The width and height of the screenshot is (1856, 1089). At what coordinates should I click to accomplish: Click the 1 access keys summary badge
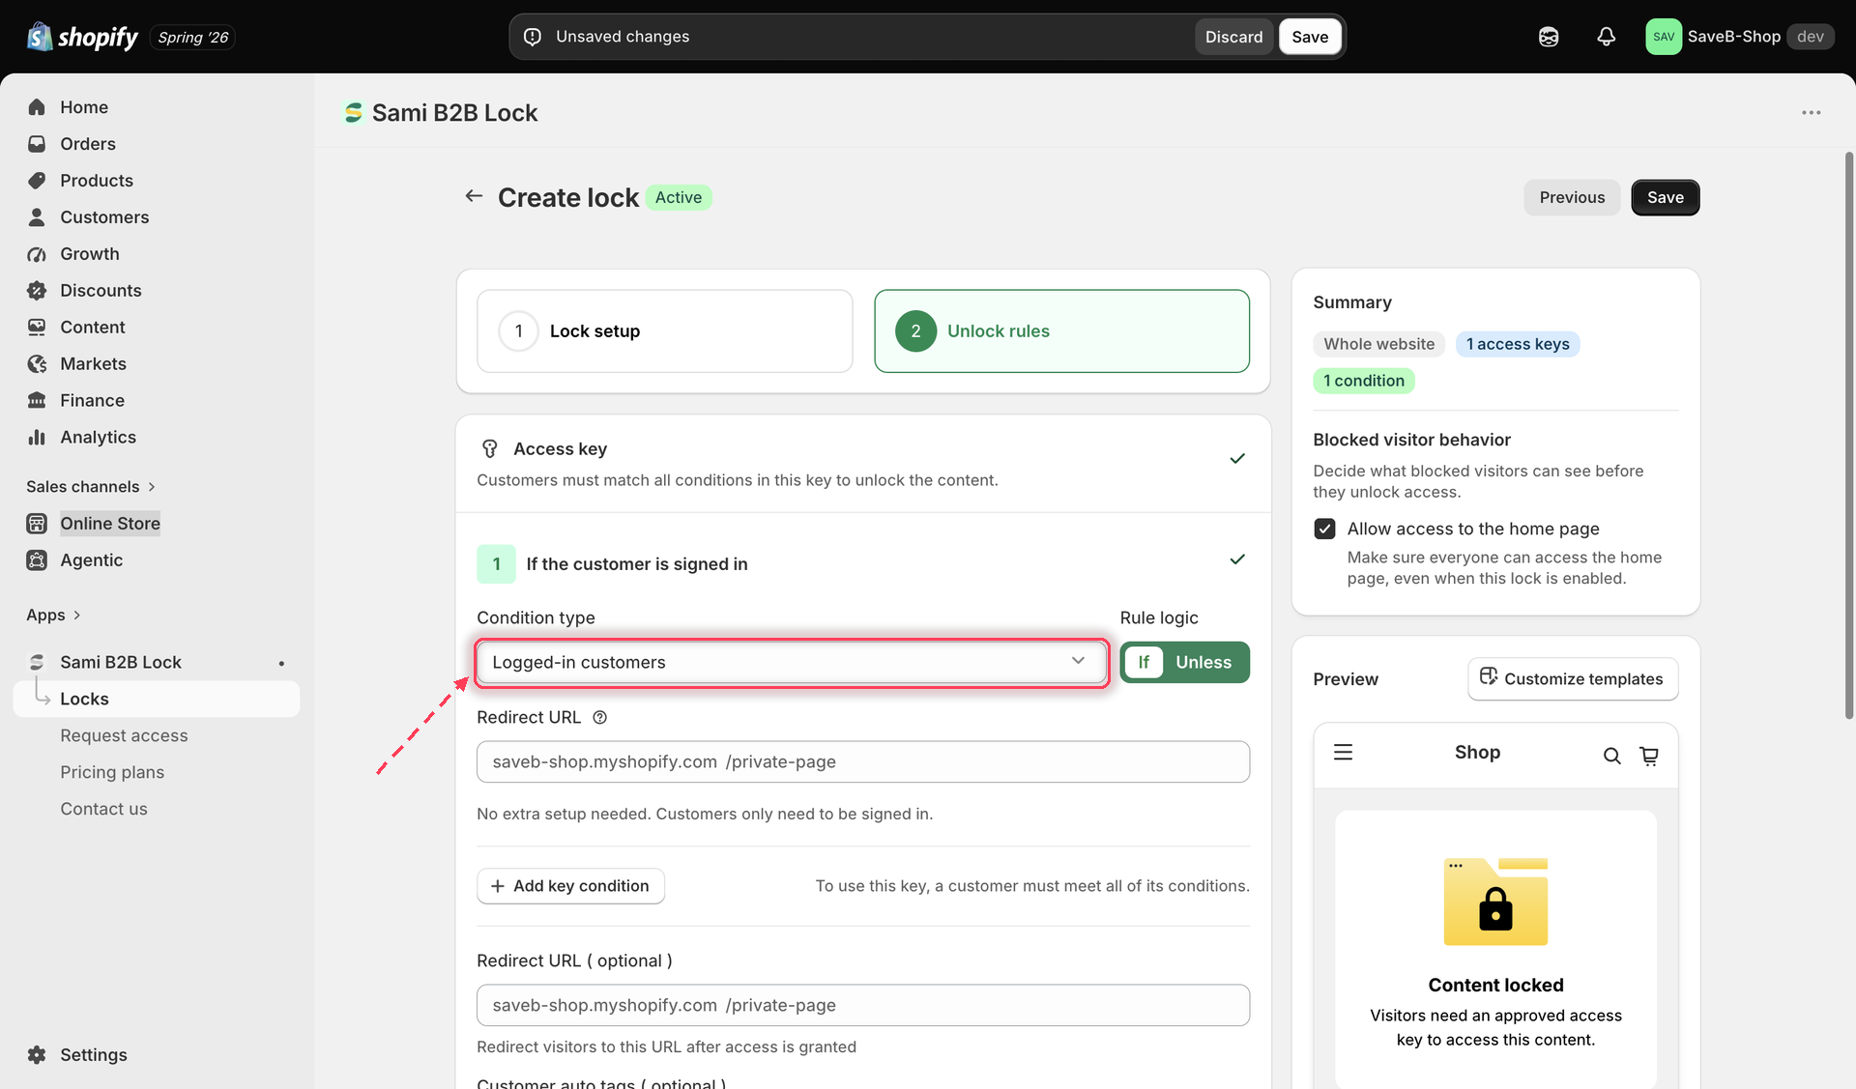tap(1517, 344)
